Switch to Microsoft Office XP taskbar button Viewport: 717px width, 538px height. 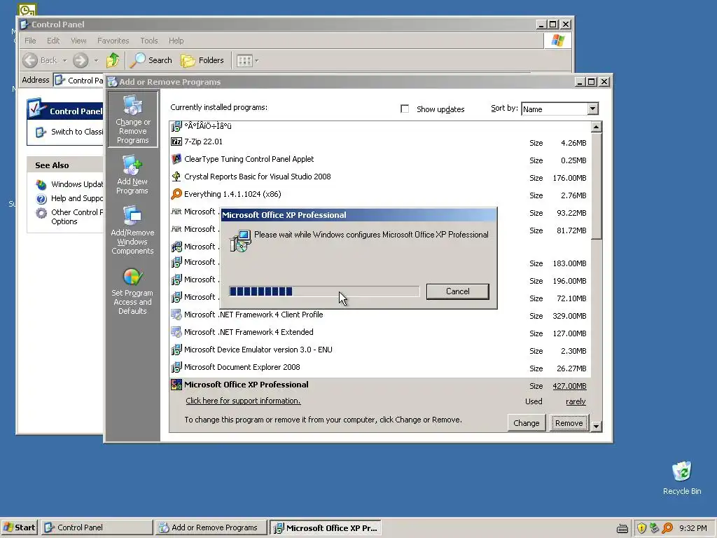tap(325, 527)
